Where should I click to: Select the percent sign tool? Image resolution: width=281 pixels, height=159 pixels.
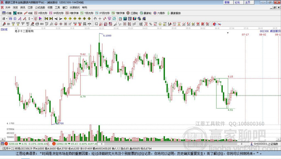coord(151,24)
